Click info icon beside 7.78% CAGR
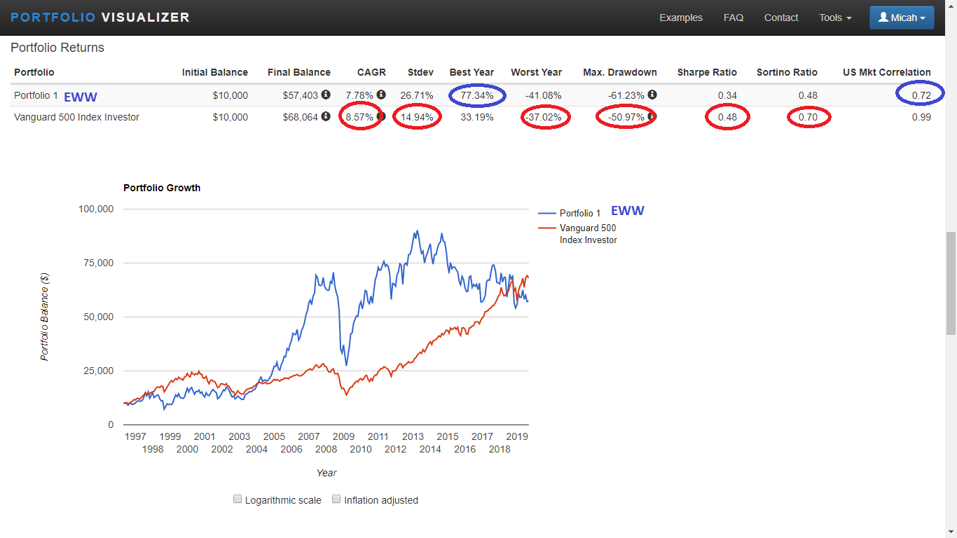Screen dimensions: 957x538 [x=381, y=95]
